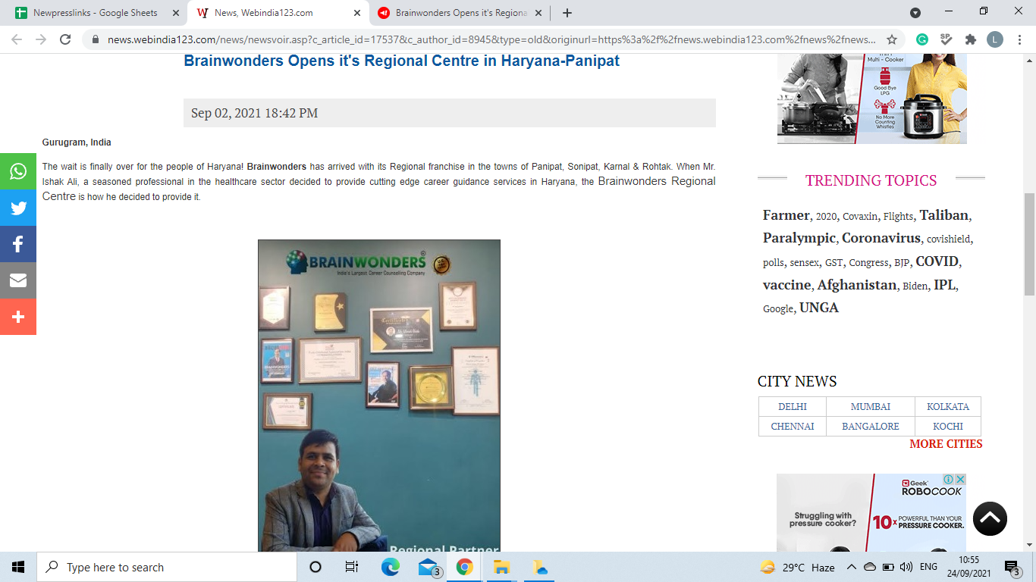This screenshot has width=1036, height=582.
Task: Open File Explorer from taskbar
Action: click(x=501, y=567)
